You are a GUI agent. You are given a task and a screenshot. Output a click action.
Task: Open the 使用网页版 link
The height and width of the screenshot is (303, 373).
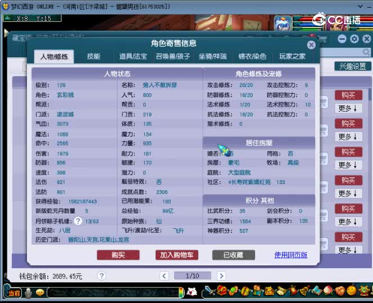(290, 255)
